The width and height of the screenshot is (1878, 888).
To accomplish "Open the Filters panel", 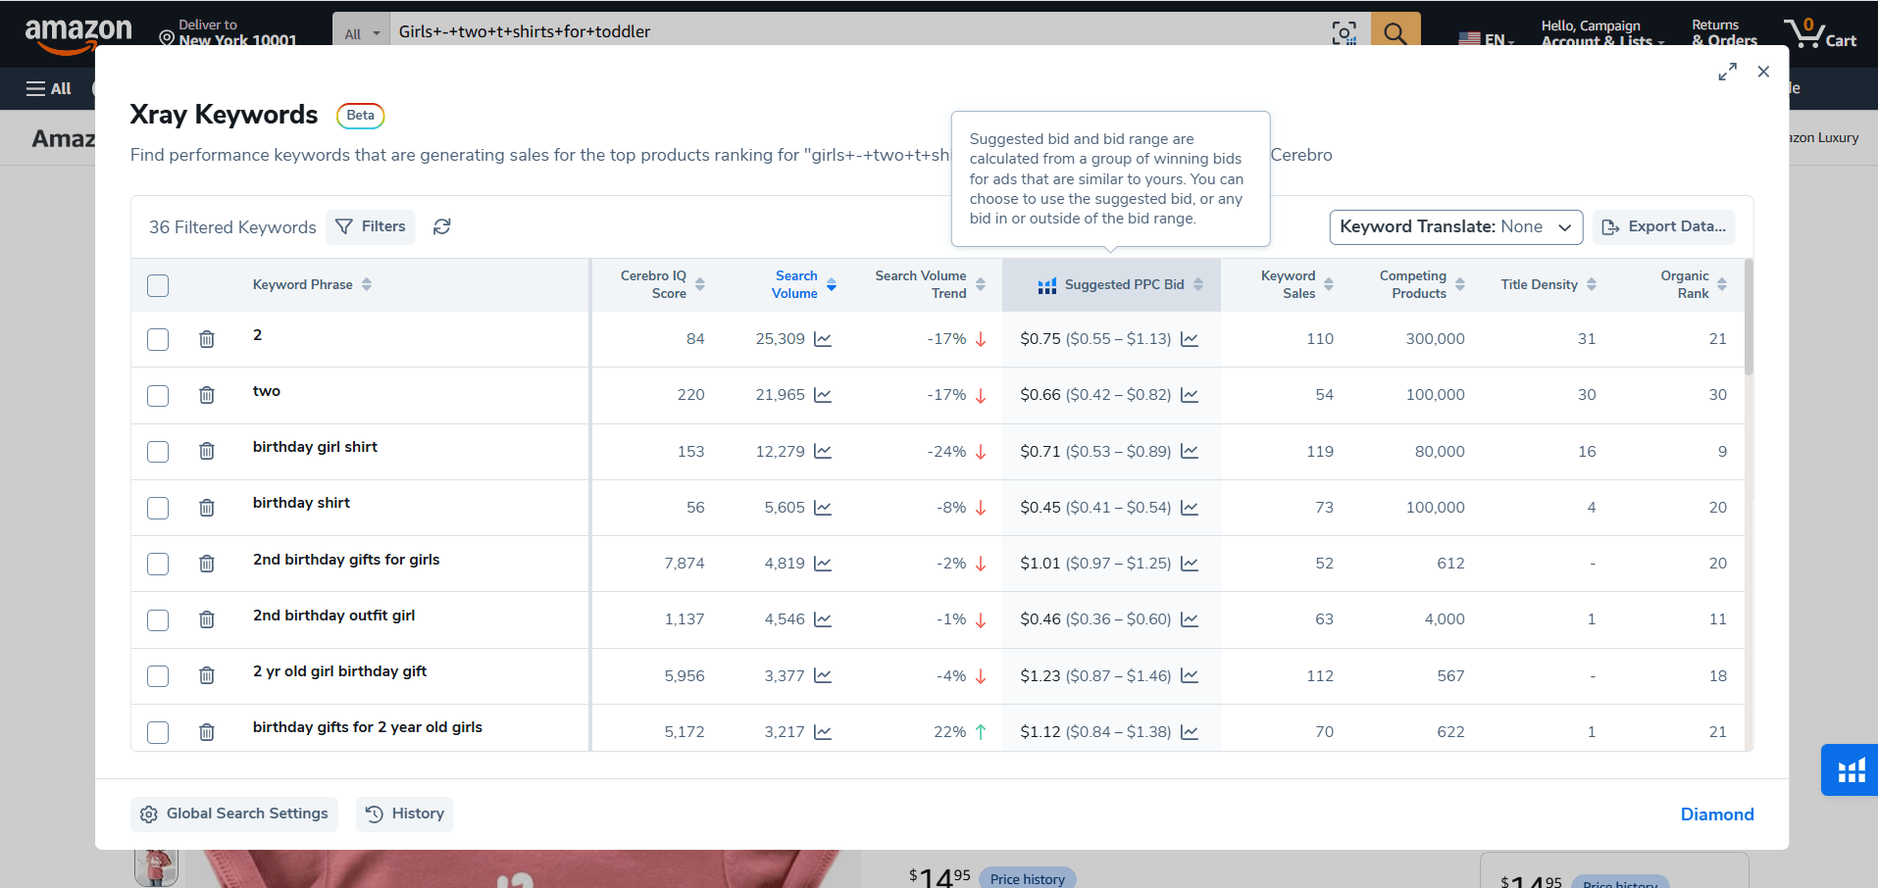I will click(371, 226).
